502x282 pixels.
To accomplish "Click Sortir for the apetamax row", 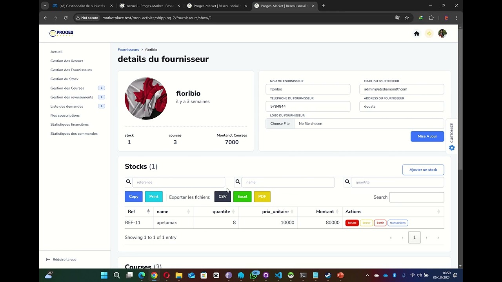I will 380,223.
